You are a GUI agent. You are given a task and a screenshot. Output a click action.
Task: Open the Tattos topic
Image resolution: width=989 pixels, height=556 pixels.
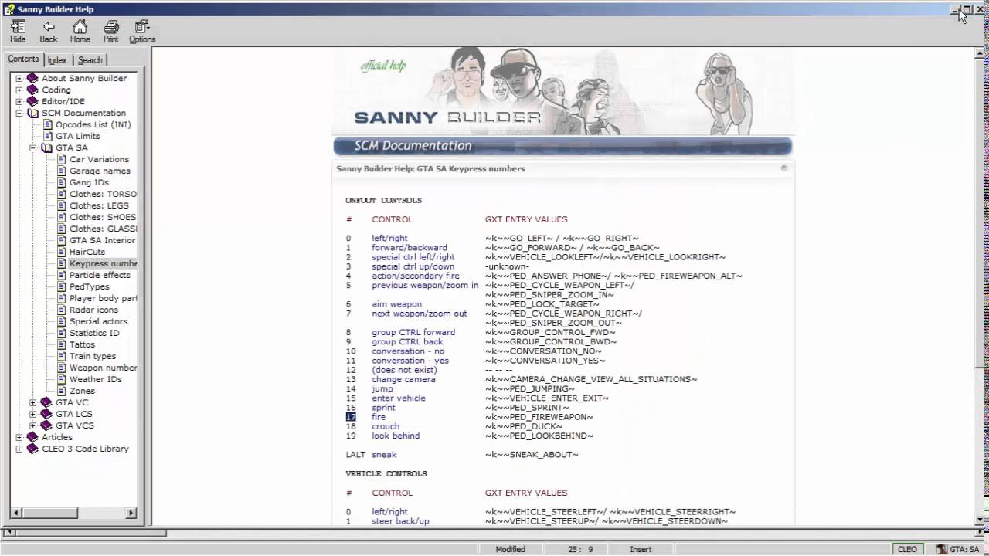pyautogui.click(x=82, y=344)
